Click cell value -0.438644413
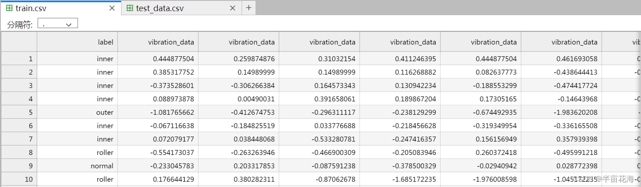This screenshot has width=641, height=187. pyautogui.click(x=561, y=72)
